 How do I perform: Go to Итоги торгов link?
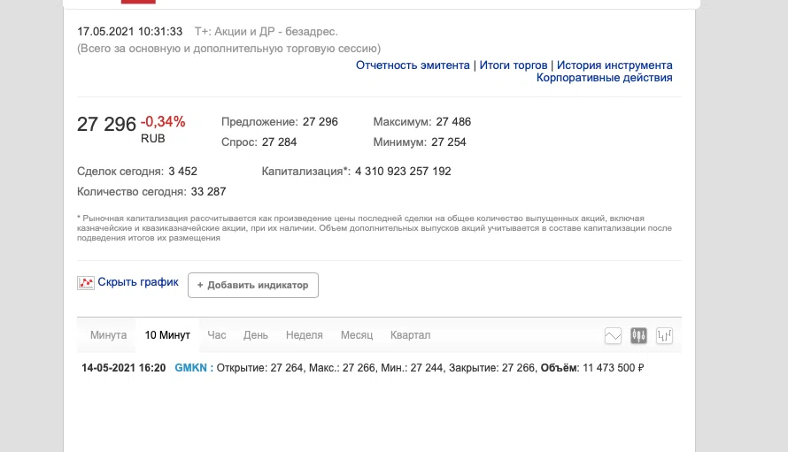point(515,65)
